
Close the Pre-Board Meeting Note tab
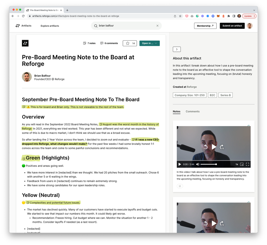click(x=61, y=10)
